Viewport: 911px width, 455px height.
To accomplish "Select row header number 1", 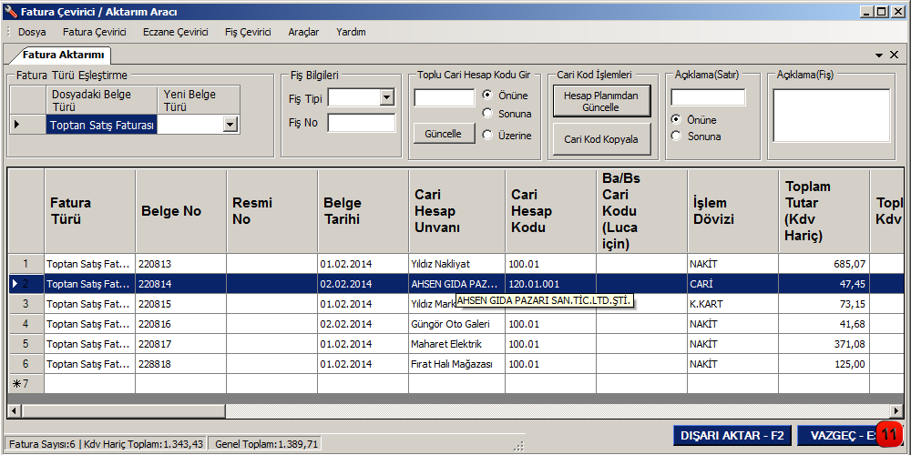I will click(x=26, y=264).
